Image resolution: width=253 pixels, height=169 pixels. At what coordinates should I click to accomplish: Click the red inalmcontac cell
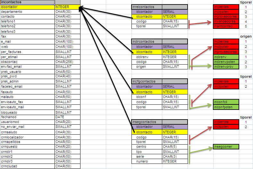[x=226, y=26]
